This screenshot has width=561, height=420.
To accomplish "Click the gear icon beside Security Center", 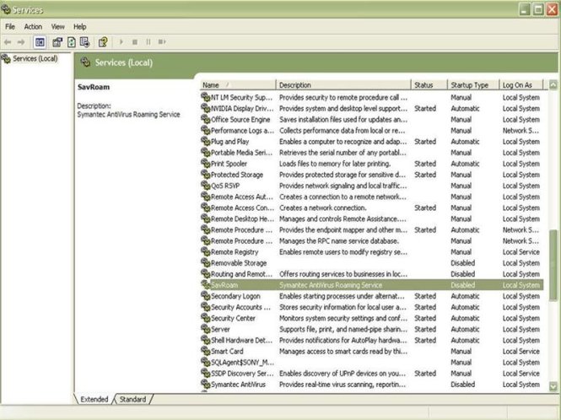I will [x=205, y=318].
